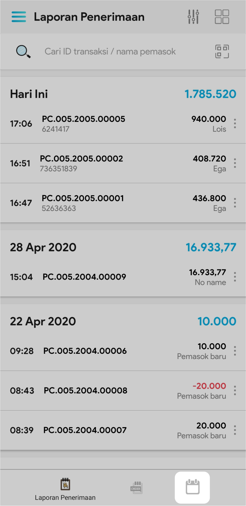
Task: Tap the Hari Ini total 1.785.520
Action: [210, 94]
